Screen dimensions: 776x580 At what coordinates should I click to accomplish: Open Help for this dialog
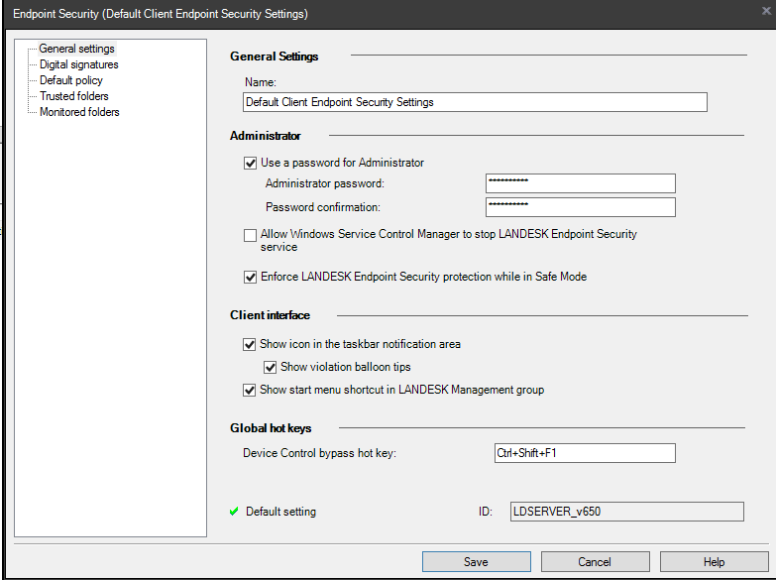tap(714, 562)
